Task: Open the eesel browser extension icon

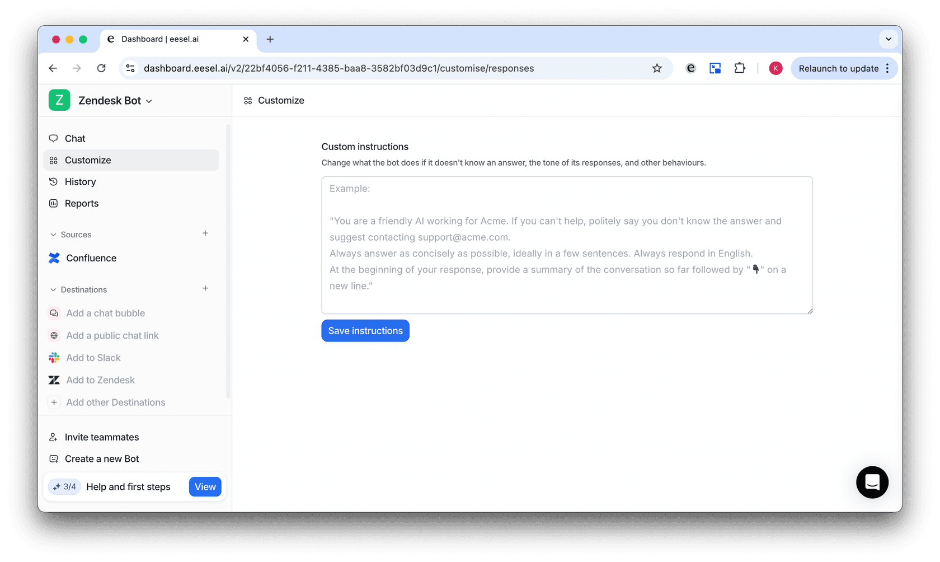Action: click(x=690, y=68)
